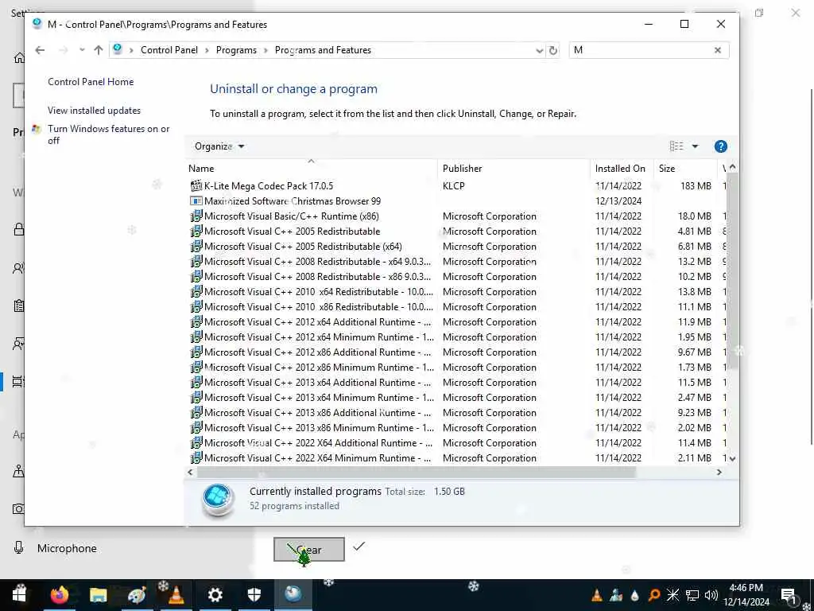The height and width of the screenshot is (611, 814).
Task: Click the volume speaker tray icon
Action: (711, 595)
